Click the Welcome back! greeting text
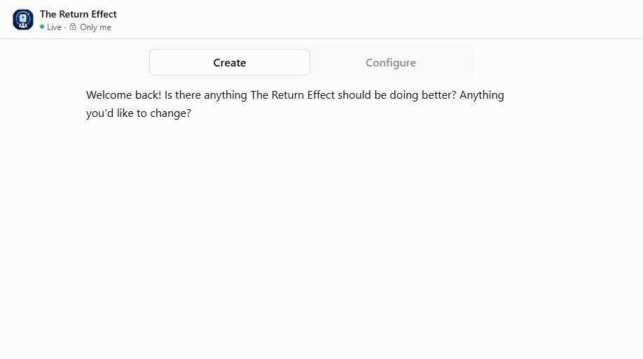The image size is (643, 359). click(123, 95)
